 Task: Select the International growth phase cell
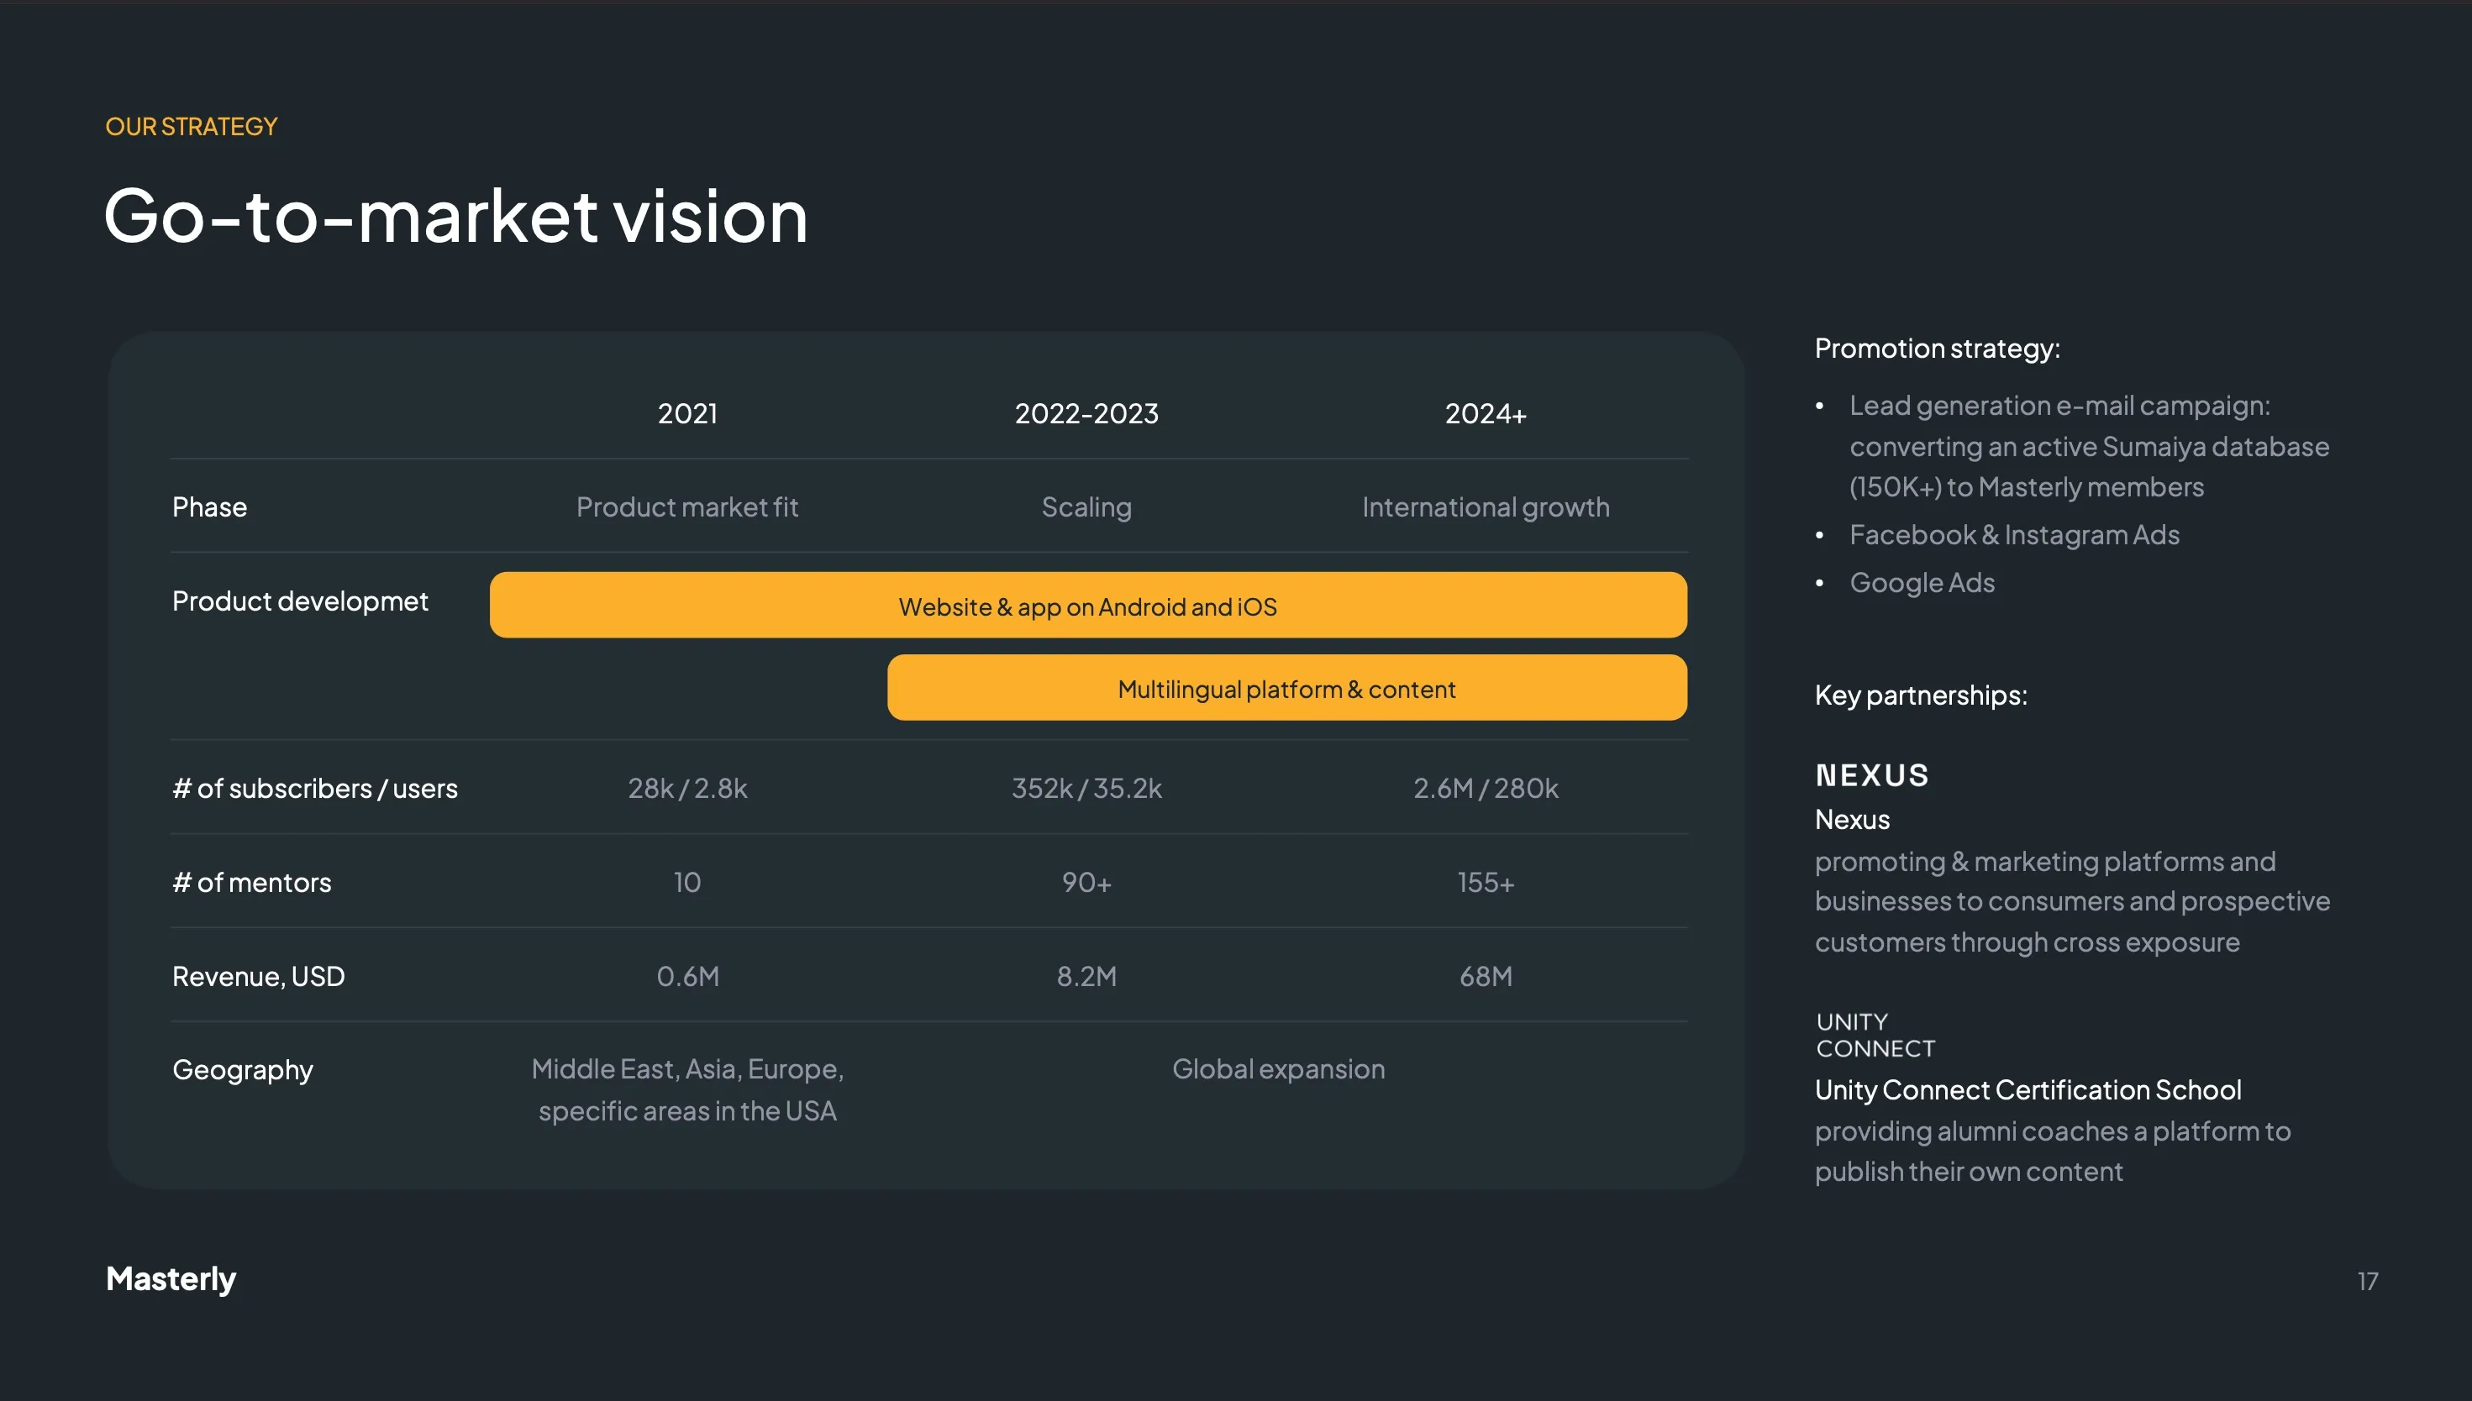[1486, 507]
